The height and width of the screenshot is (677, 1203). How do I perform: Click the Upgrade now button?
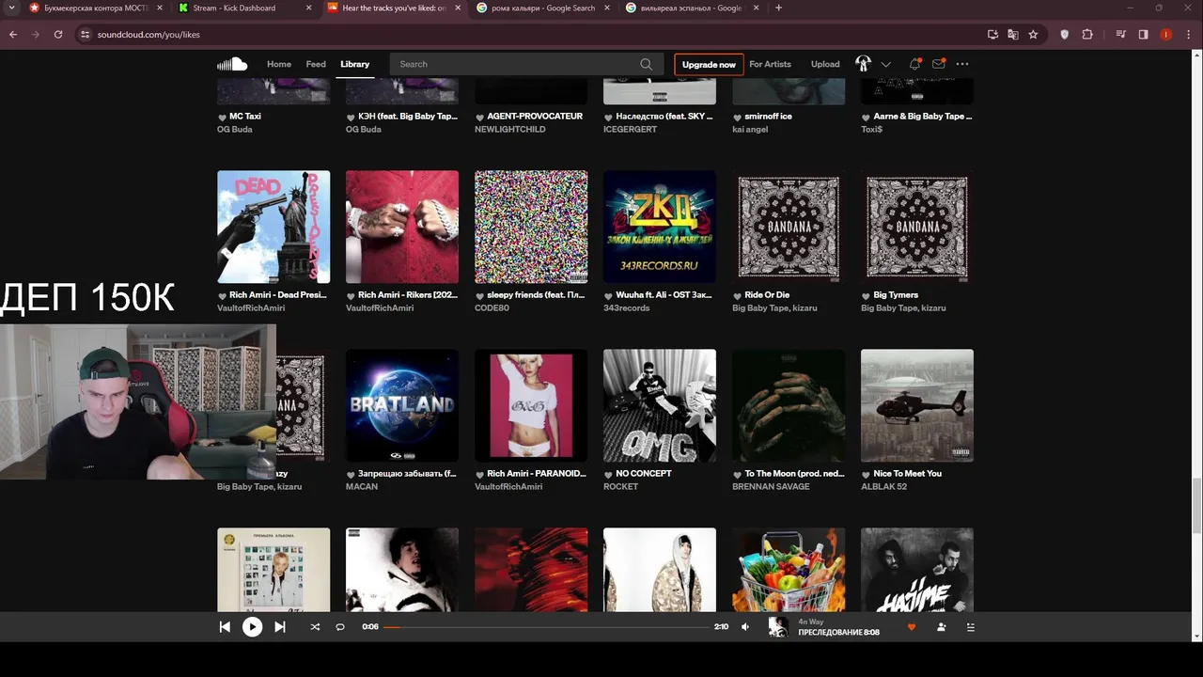(709, 65)
